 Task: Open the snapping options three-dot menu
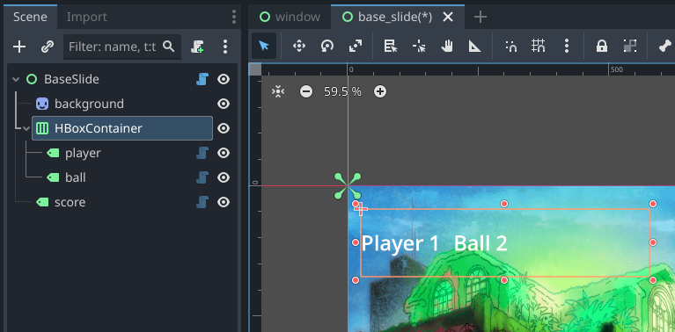[567, 46]
